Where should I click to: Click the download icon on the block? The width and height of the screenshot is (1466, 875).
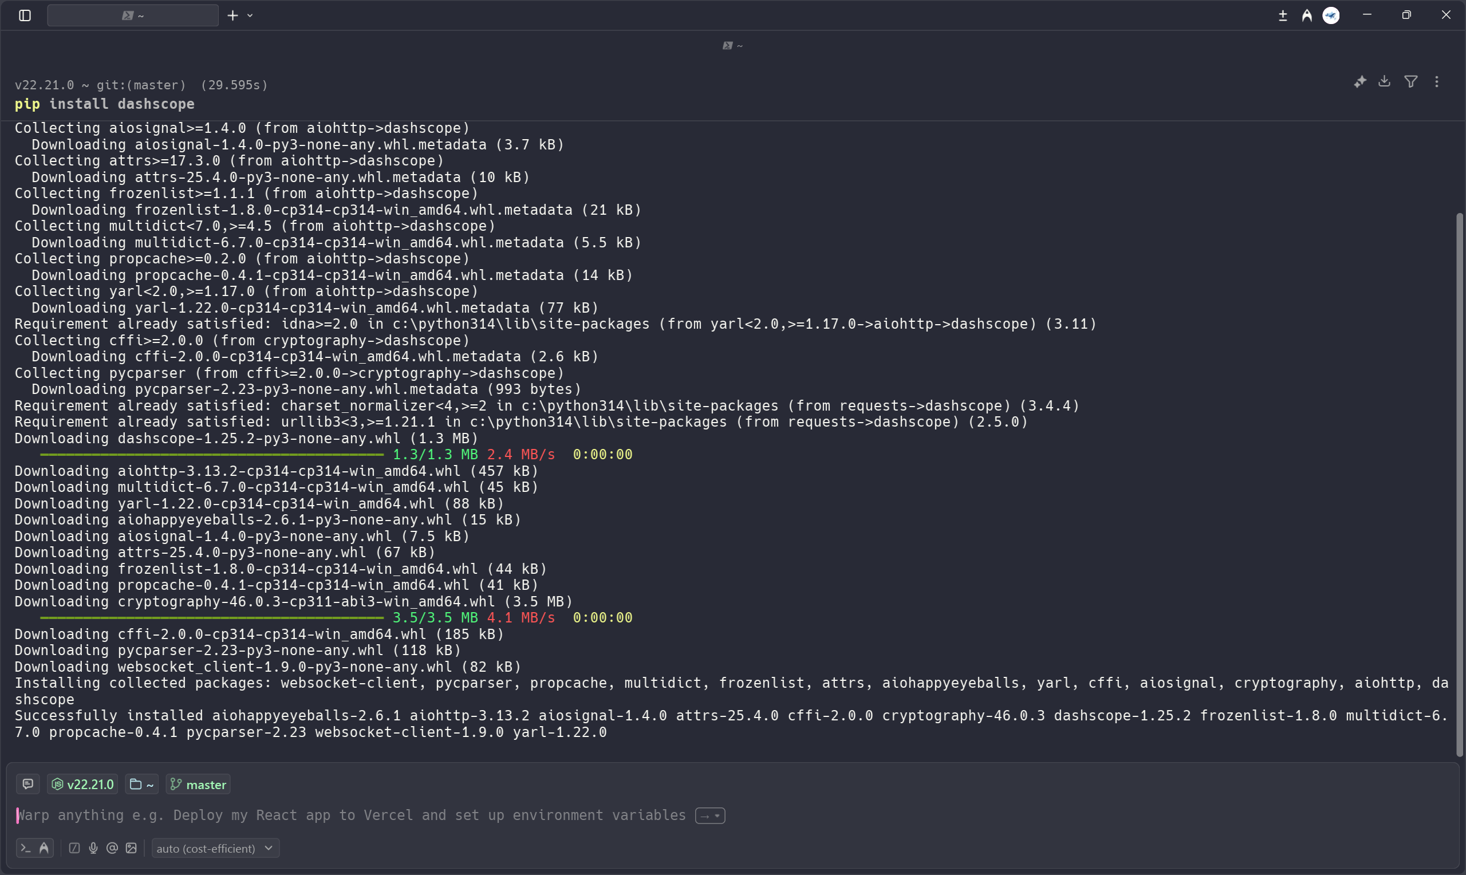1385,81
